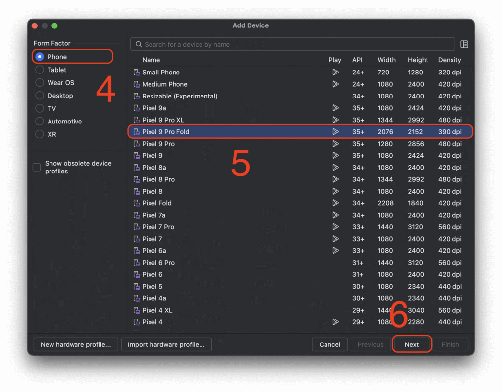Toggle the details panel icon beside search
Screen dimensions: 502x392
point(464,44)
